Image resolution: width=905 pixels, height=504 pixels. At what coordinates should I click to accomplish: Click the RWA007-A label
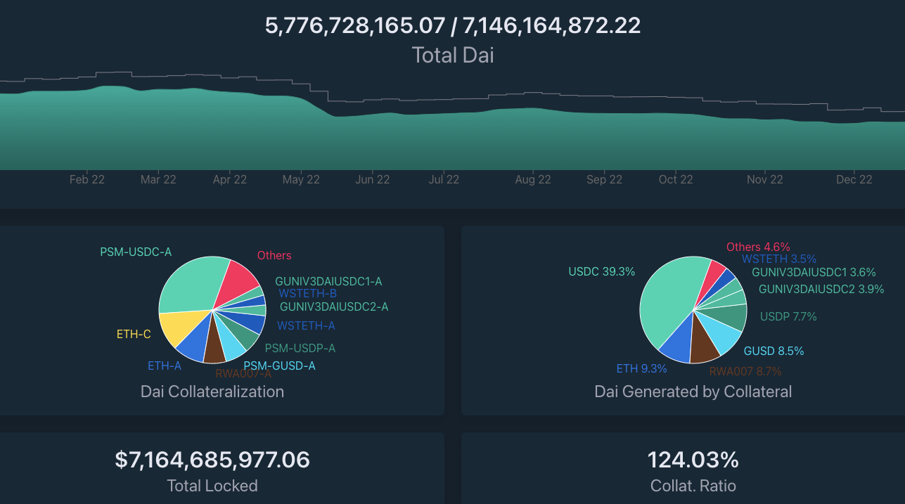coord(243,373)
